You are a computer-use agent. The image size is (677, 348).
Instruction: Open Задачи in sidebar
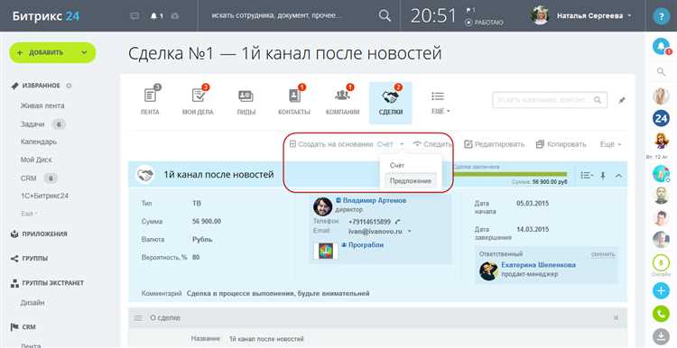(32, 124)
